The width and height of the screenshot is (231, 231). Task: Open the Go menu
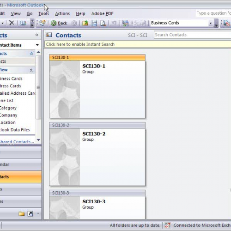[30, 14]
